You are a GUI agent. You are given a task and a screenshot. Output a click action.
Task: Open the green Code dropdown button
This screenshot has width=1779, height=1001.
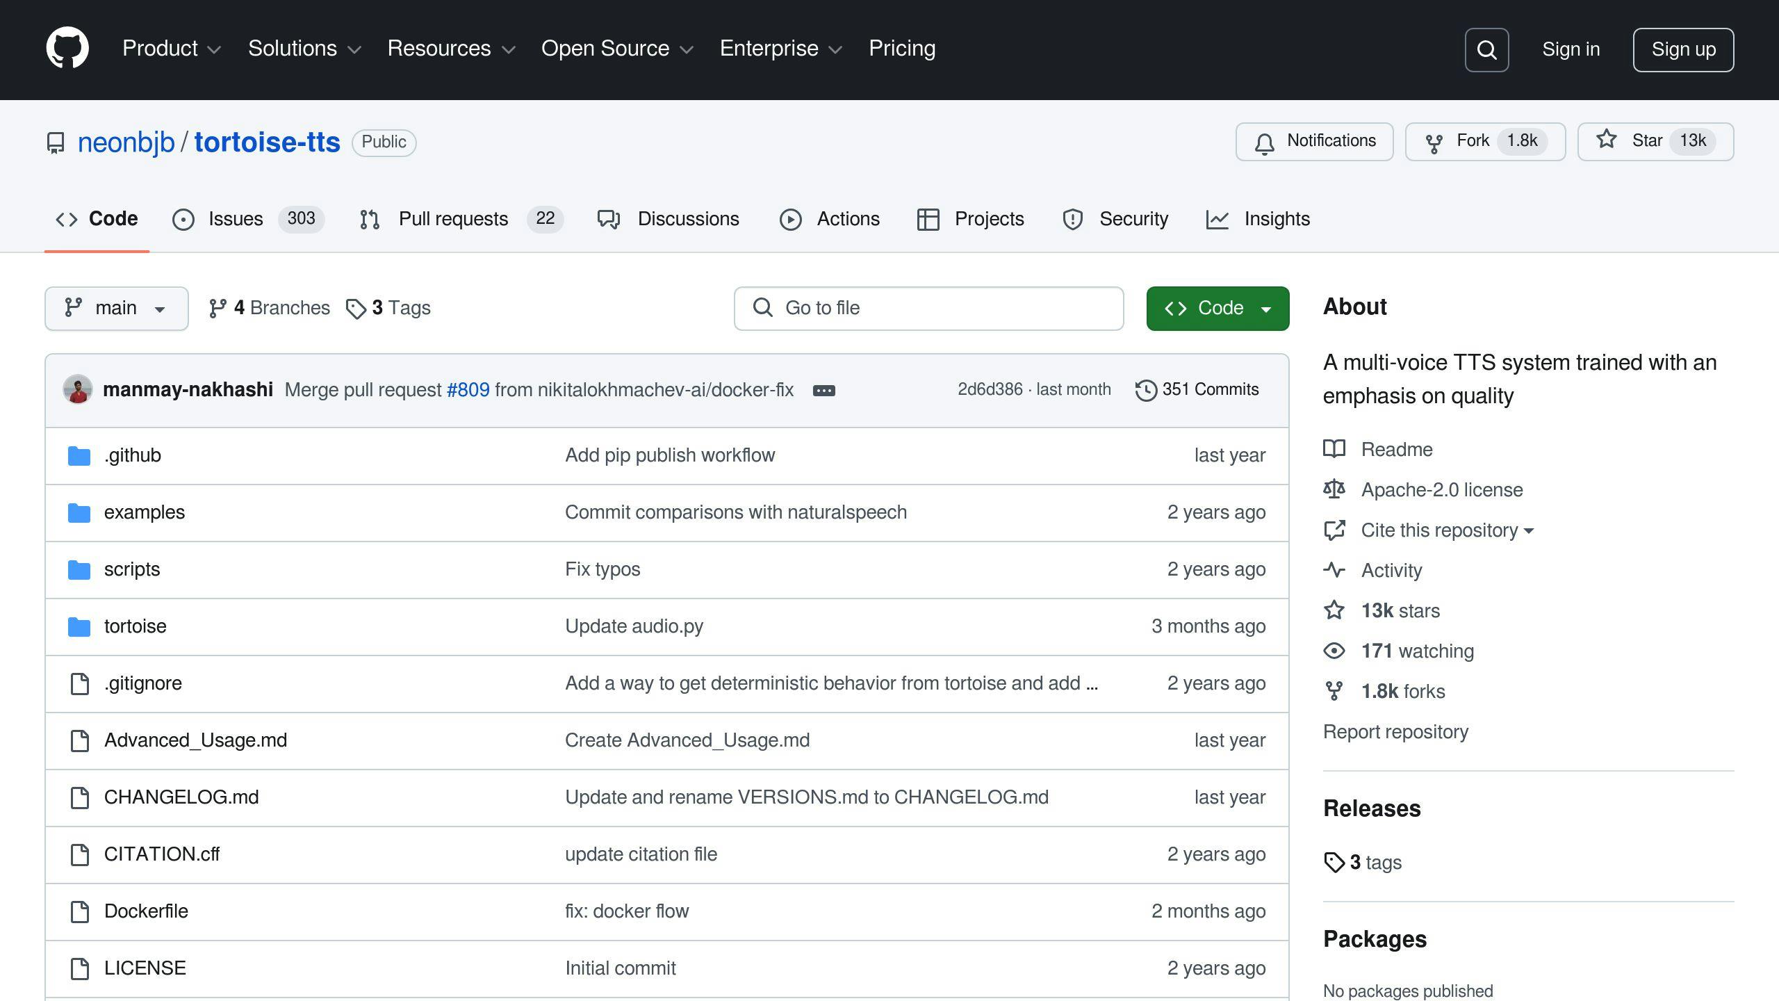pyautogui.click(x=1218, y=309)
